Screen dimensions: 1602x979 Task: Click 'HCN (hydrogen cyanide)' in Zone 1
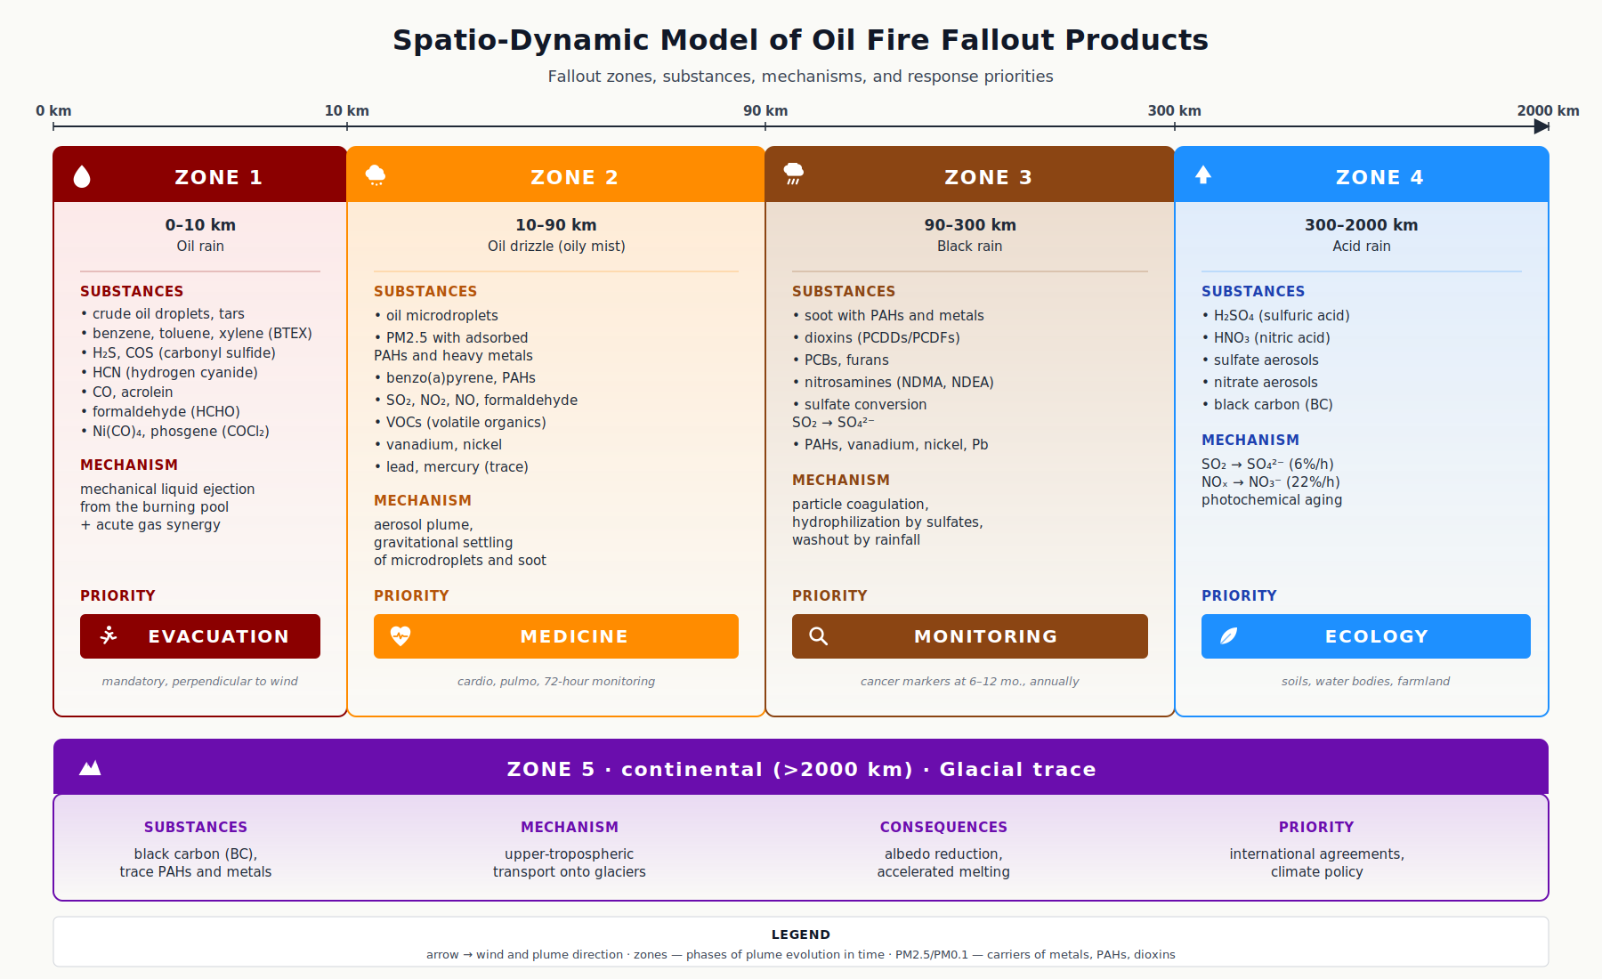tap(175, 372)
